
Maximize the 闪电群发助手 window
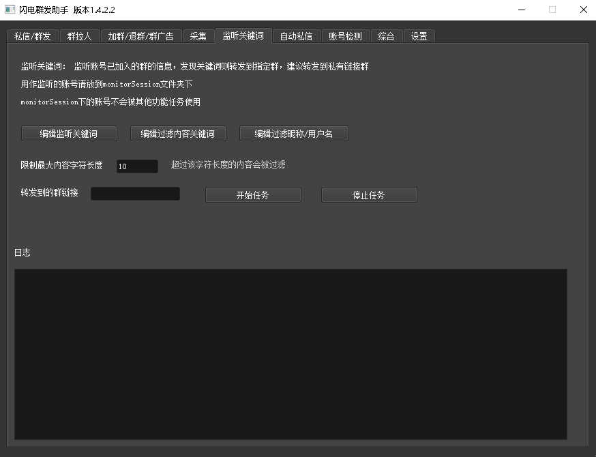tap(552, 10)
